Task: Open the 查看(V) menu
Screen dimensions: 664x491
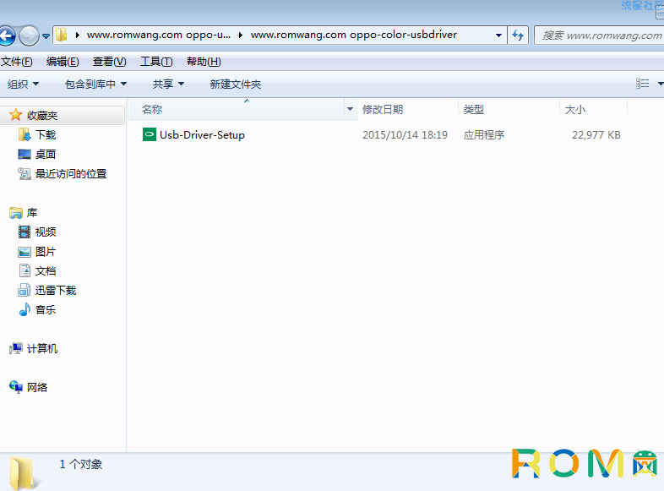Action: pyautogui.click(x=109, y=62)
